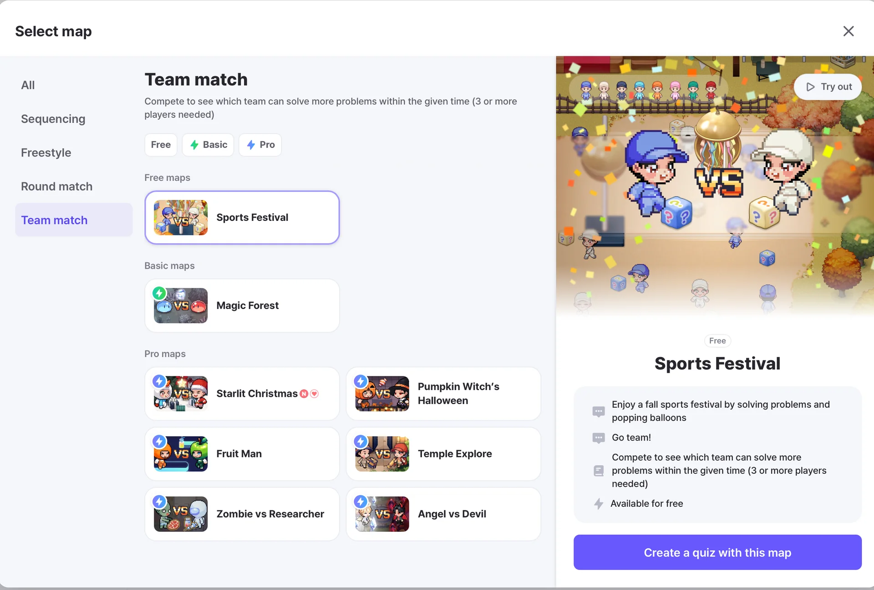Click the Starlit Christmas map icon
874x590 pixels.
[x=181, y=394]
